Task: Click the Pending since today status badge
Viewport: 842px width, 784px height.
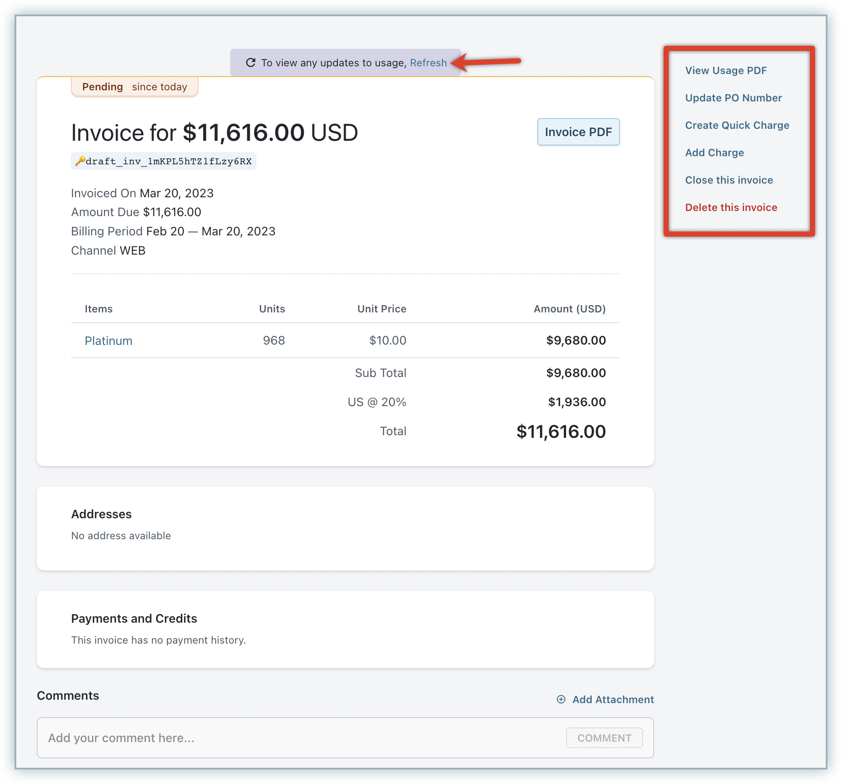Action: pyautogui.click(x=134, y=87)
